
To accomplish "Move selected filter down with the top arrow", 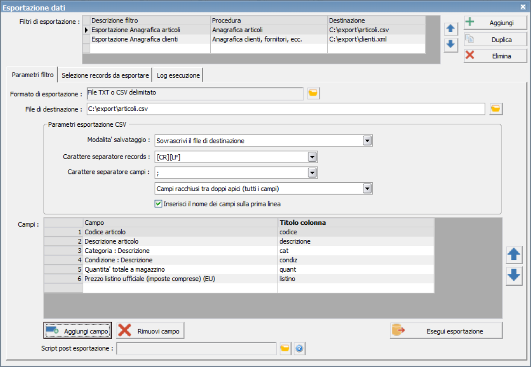I will 451,45.
